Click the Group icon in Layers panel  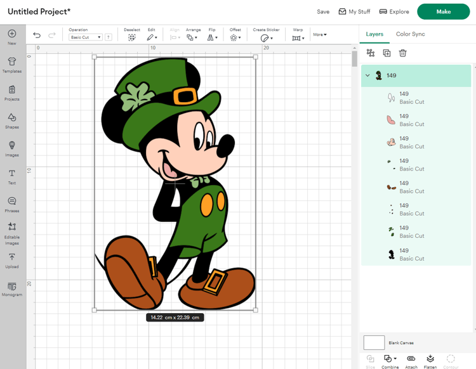click(371, 53)
